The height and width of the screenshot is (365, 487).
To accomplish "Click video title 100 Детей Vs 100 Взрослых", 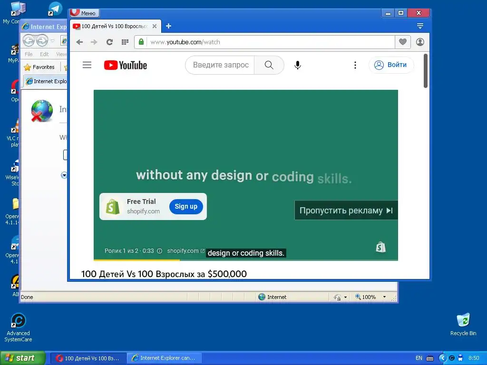I will click(x=164, y=274).
